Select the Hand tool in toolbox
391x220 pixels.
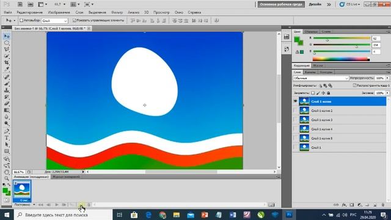7,172
